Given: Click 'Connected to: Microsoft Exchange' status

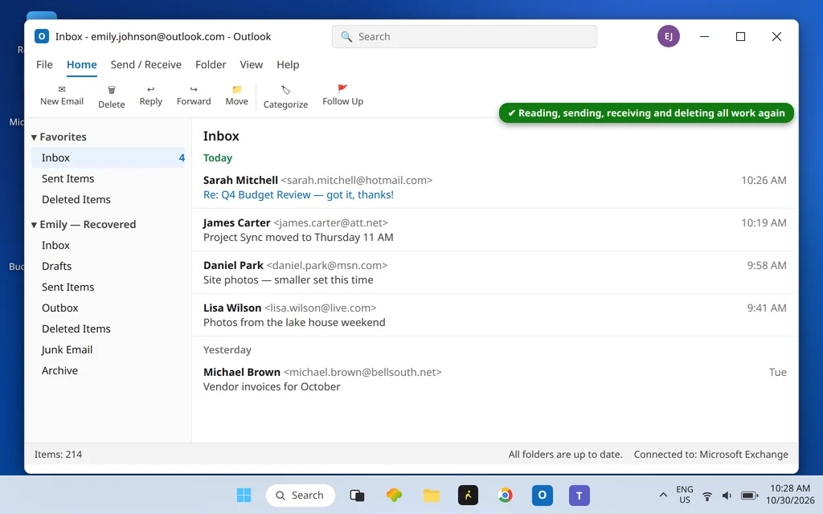Looking at the screenshot, I should tap(710, 455).
